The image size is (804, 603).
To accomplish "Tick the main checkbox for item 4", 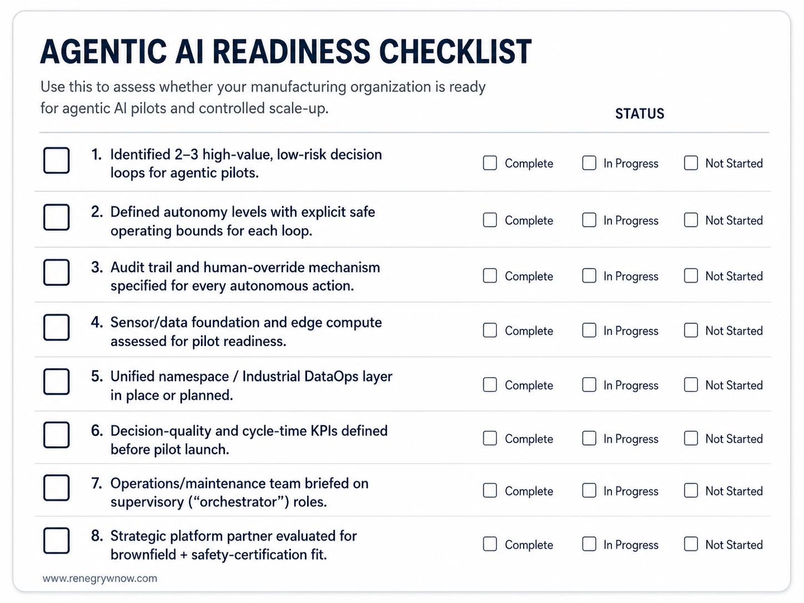I will point(57,327).
